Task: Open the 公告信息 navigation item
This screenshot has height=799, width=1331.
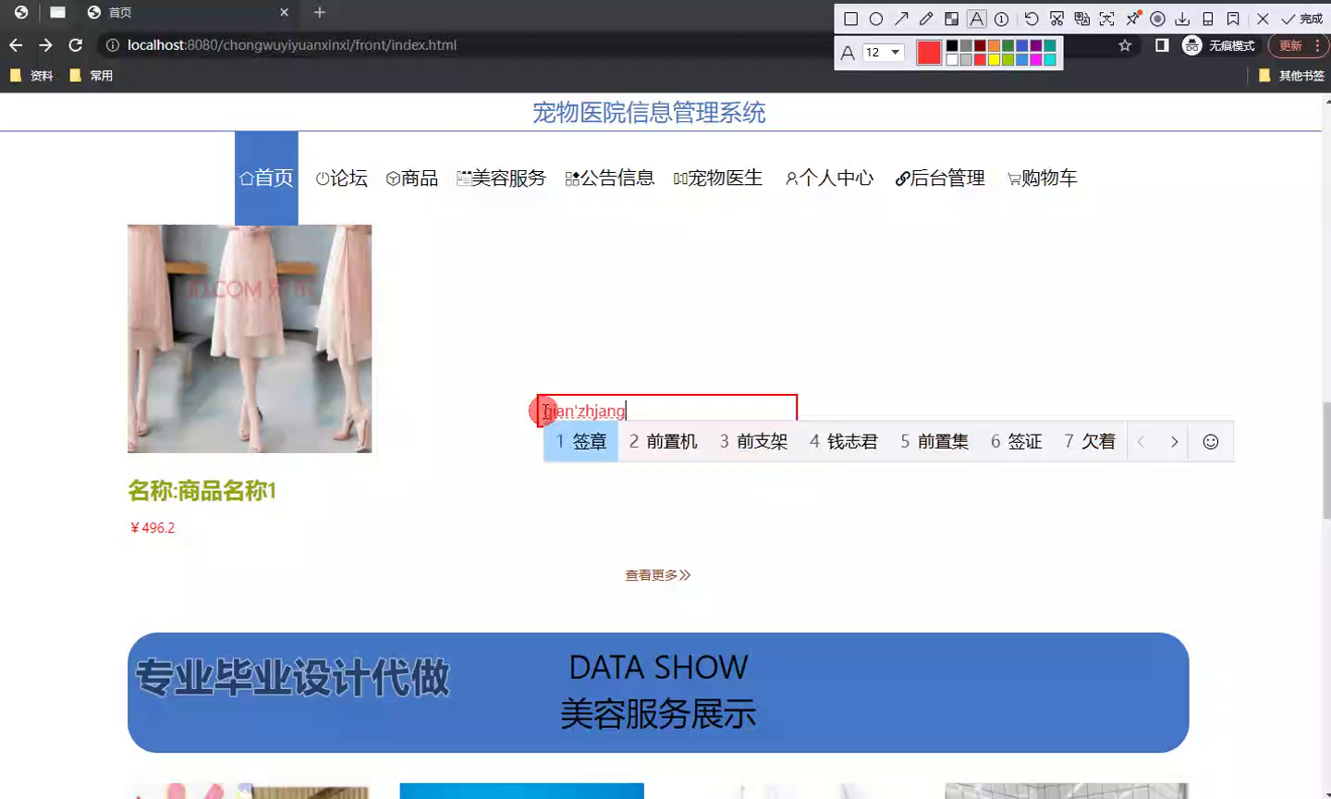Action: tap(610, 178)
